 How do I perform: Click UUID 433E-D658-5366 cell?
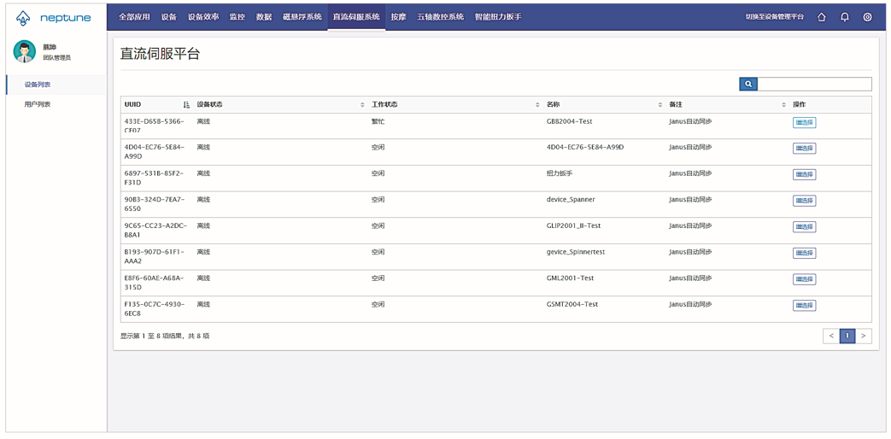pyautogui.click(x=155, y=126)
